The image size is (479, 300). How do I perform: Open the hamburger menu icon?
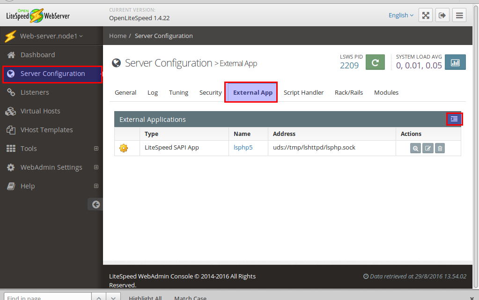point(459,15)
